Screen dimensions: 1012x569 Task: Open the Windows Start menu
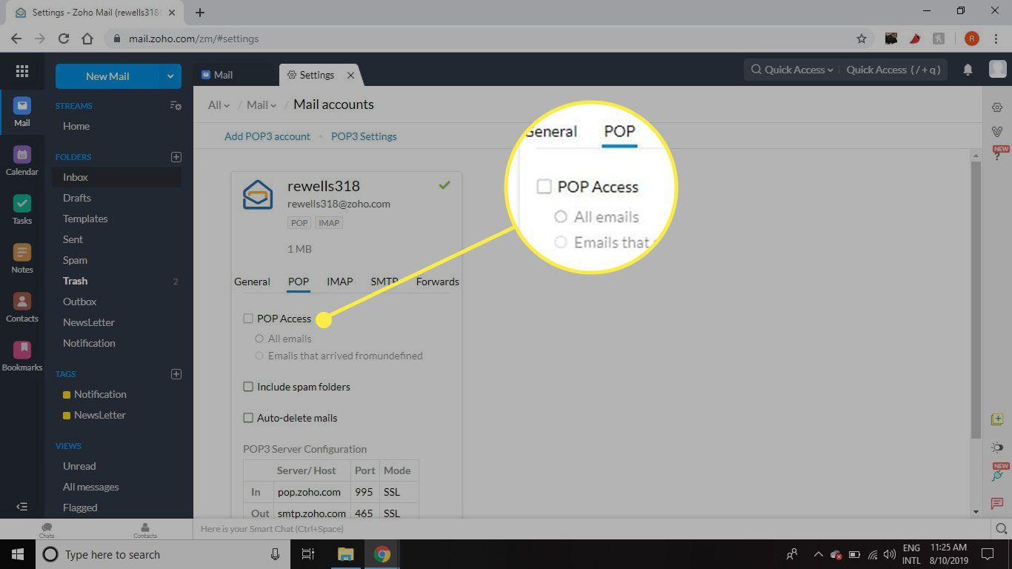click(16, 554)
